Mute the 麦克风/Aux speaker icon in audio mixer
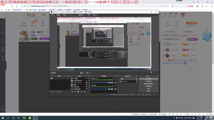 pos(112,83)
